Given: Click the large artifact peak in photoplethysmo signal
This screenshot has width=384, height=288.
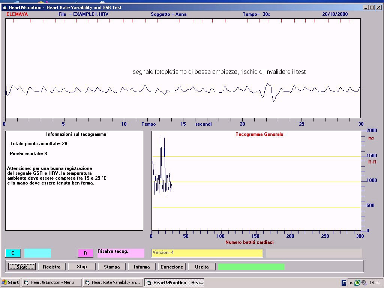Looking at the screenshot, I should [268, 92].
